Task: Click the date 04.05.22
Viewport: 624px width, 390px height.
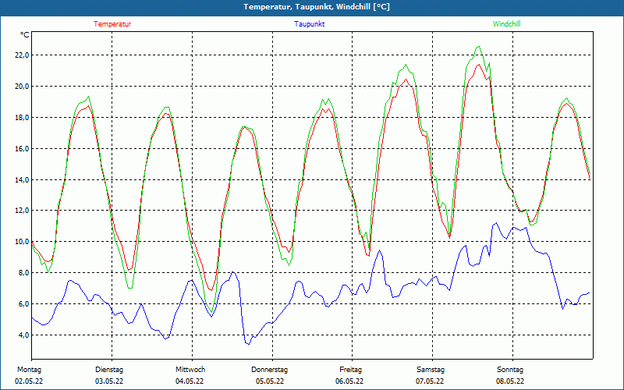Action: pos(190,381)
